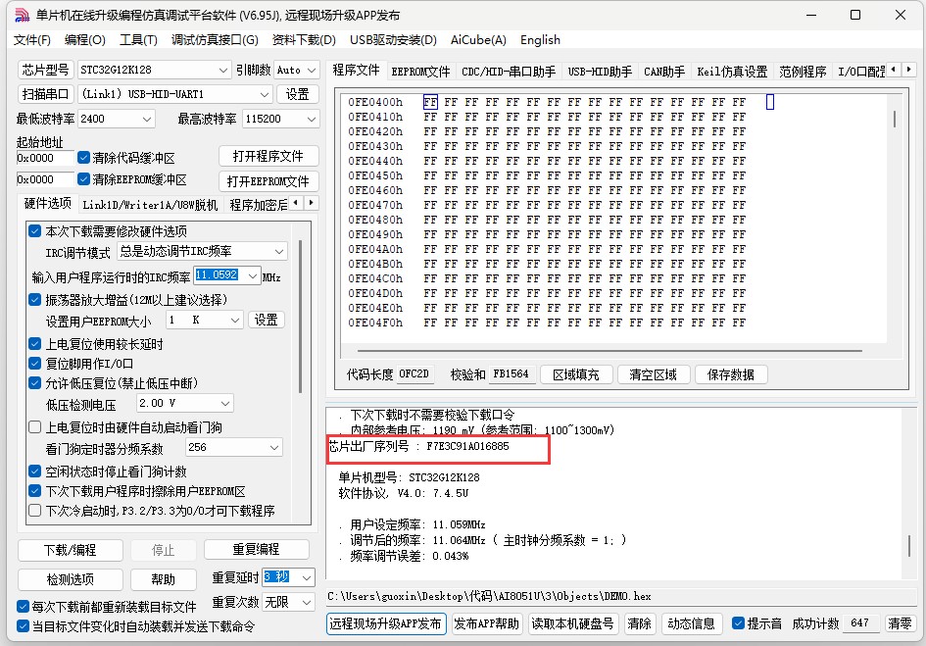The height and width of the screenshot is (646, 926).
Task: Open 工具(T) menu
Action: (138, 39)
